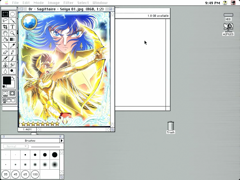This screenshot has height=180, width=240.
Task: Select the Paintbrush tool
Action: 12,59
